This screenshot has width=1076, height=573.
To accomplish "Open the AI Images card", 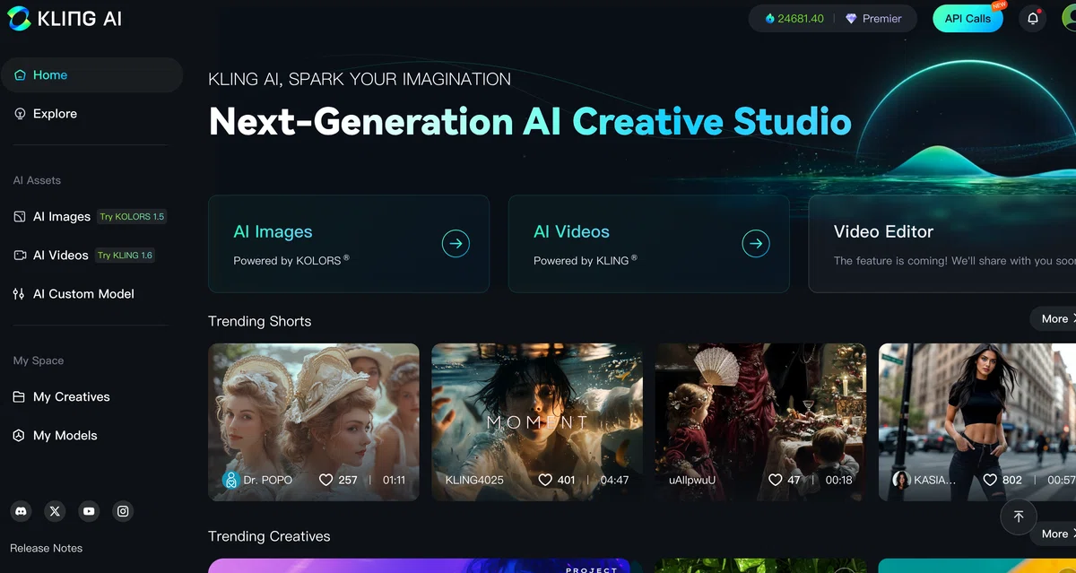I will [349, 244].
